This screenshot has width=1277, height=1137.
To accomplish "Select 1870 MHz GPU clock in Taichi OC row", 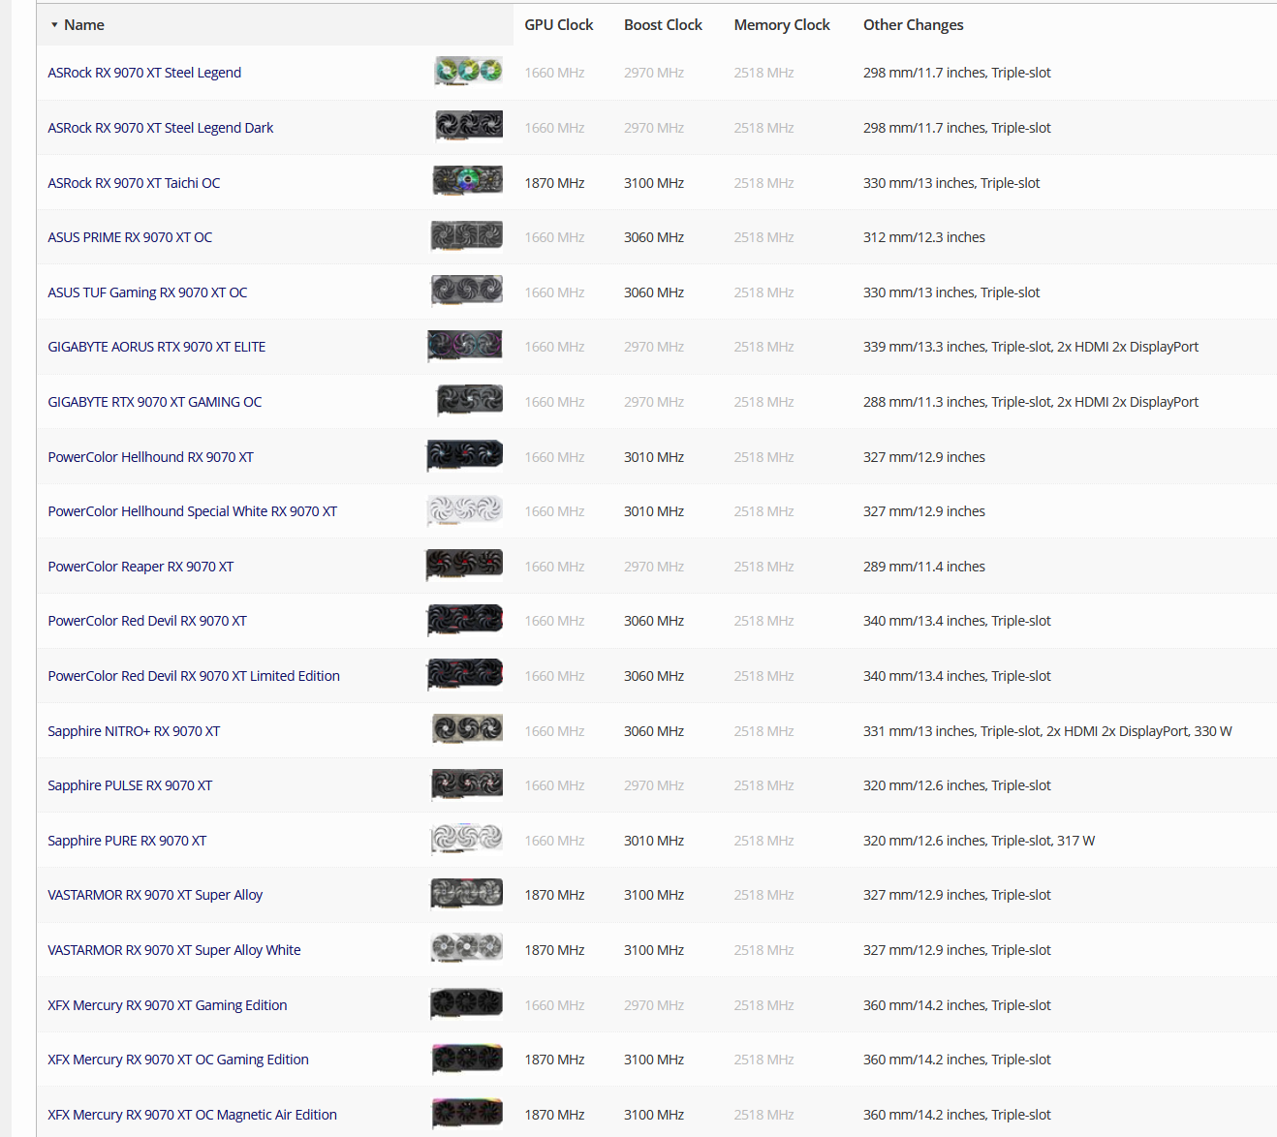I will 554,183.
